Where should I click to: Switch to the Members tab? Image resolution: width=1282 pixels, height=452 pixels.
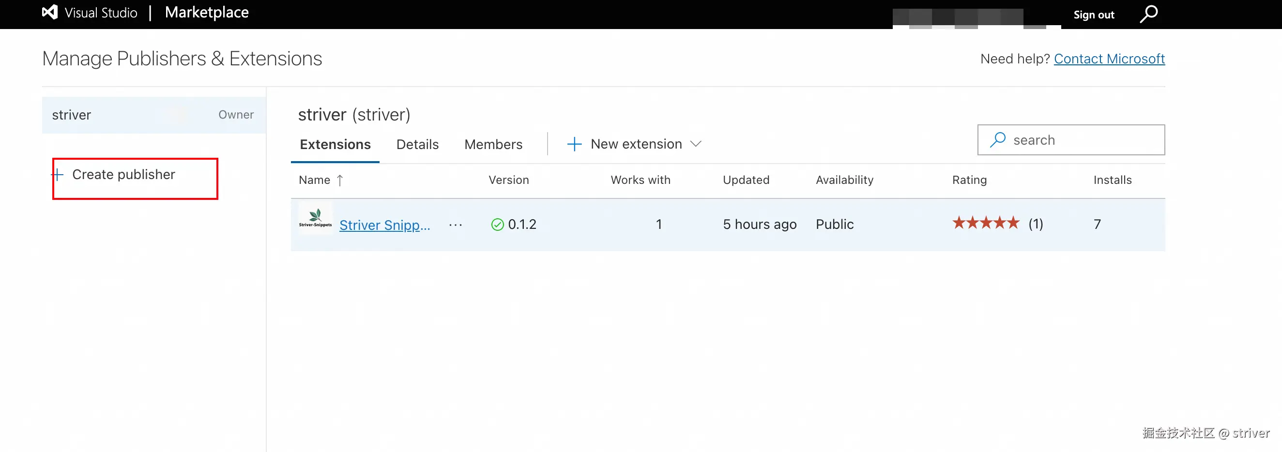click(493, 144)
